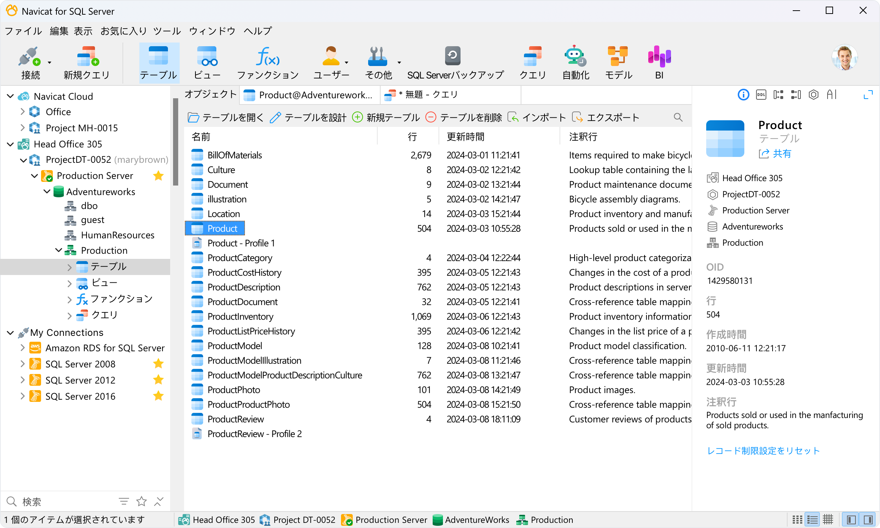880x528 pixels.
Task: Toggle favorite star on Production Server
Action: pyautogui.click(x=158, y=176)
